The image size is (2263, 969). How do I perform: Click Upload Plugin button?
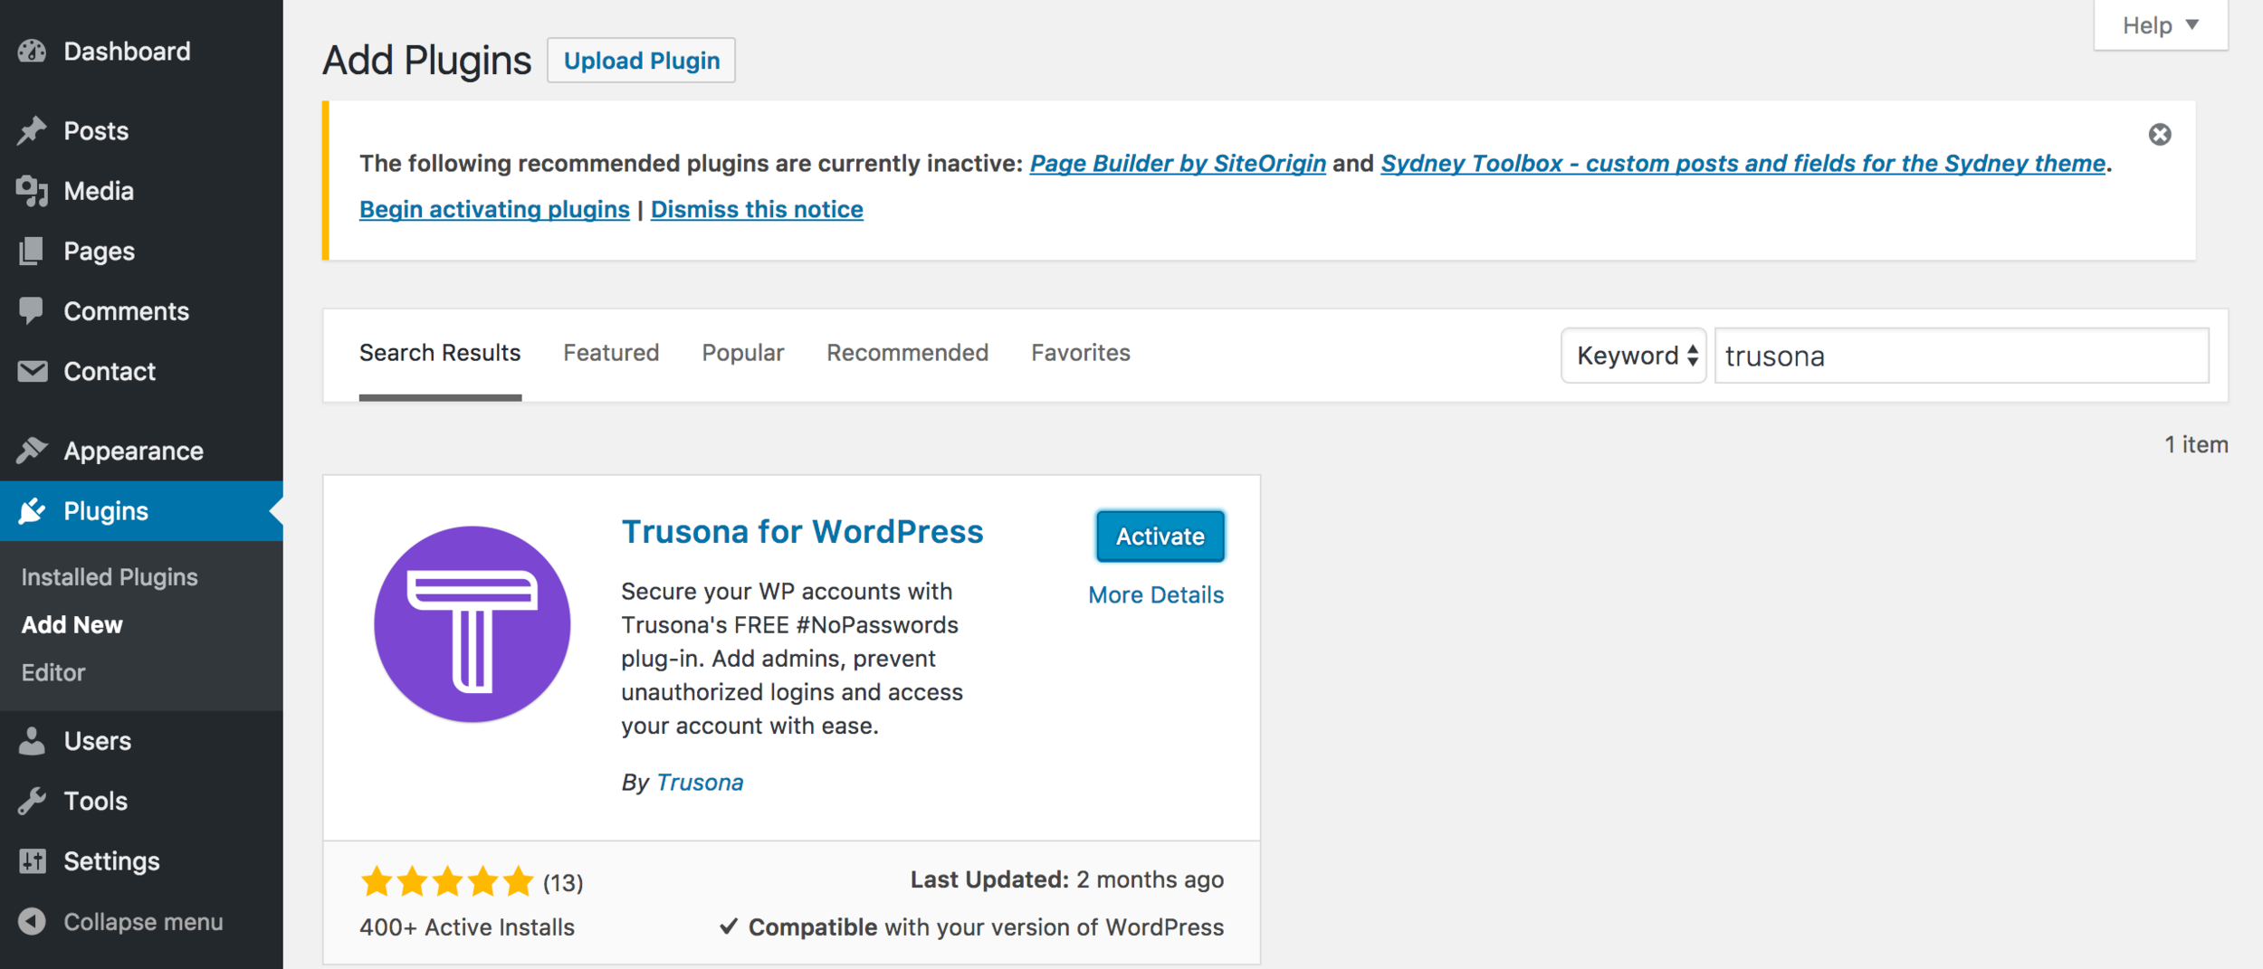coord(642,61)
